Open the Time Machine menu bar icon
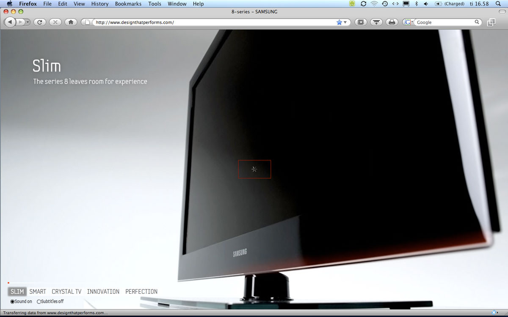The width and height of the screenshot is (508, 317). (x=384, y=4)
